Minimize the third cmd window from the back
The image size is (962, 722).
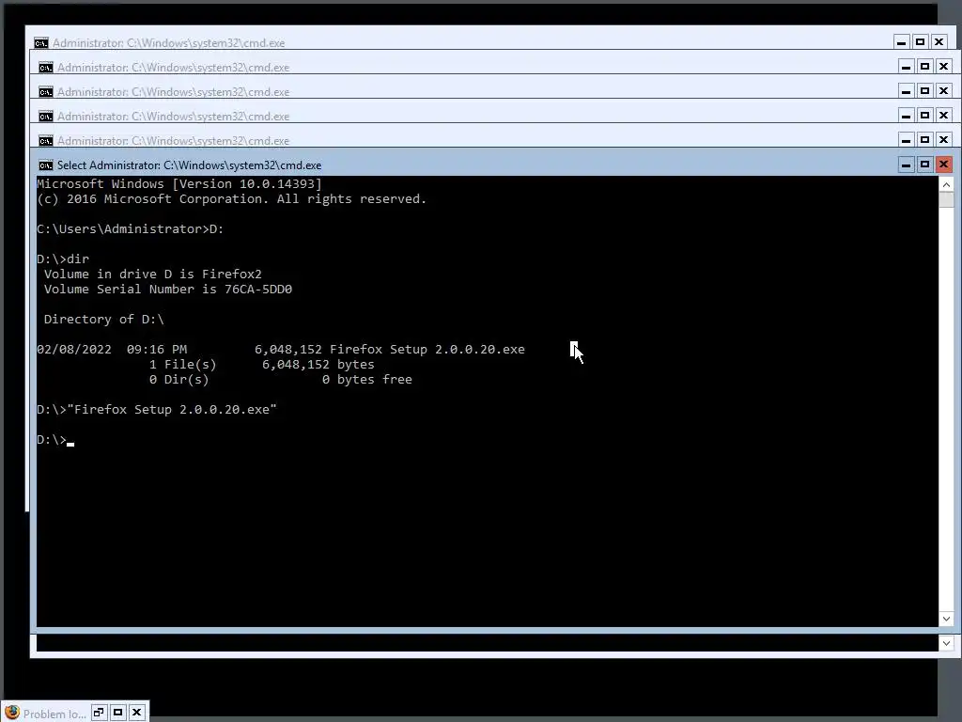coord(907,91)
